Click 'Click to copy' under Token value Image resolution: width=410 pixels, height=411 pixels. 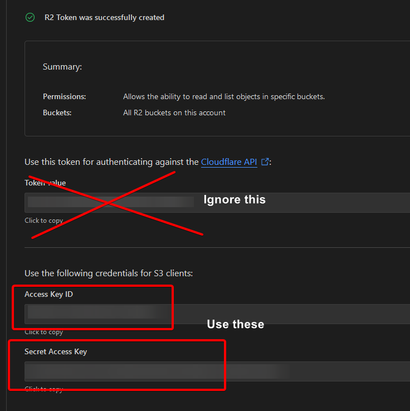pos(43,221)
